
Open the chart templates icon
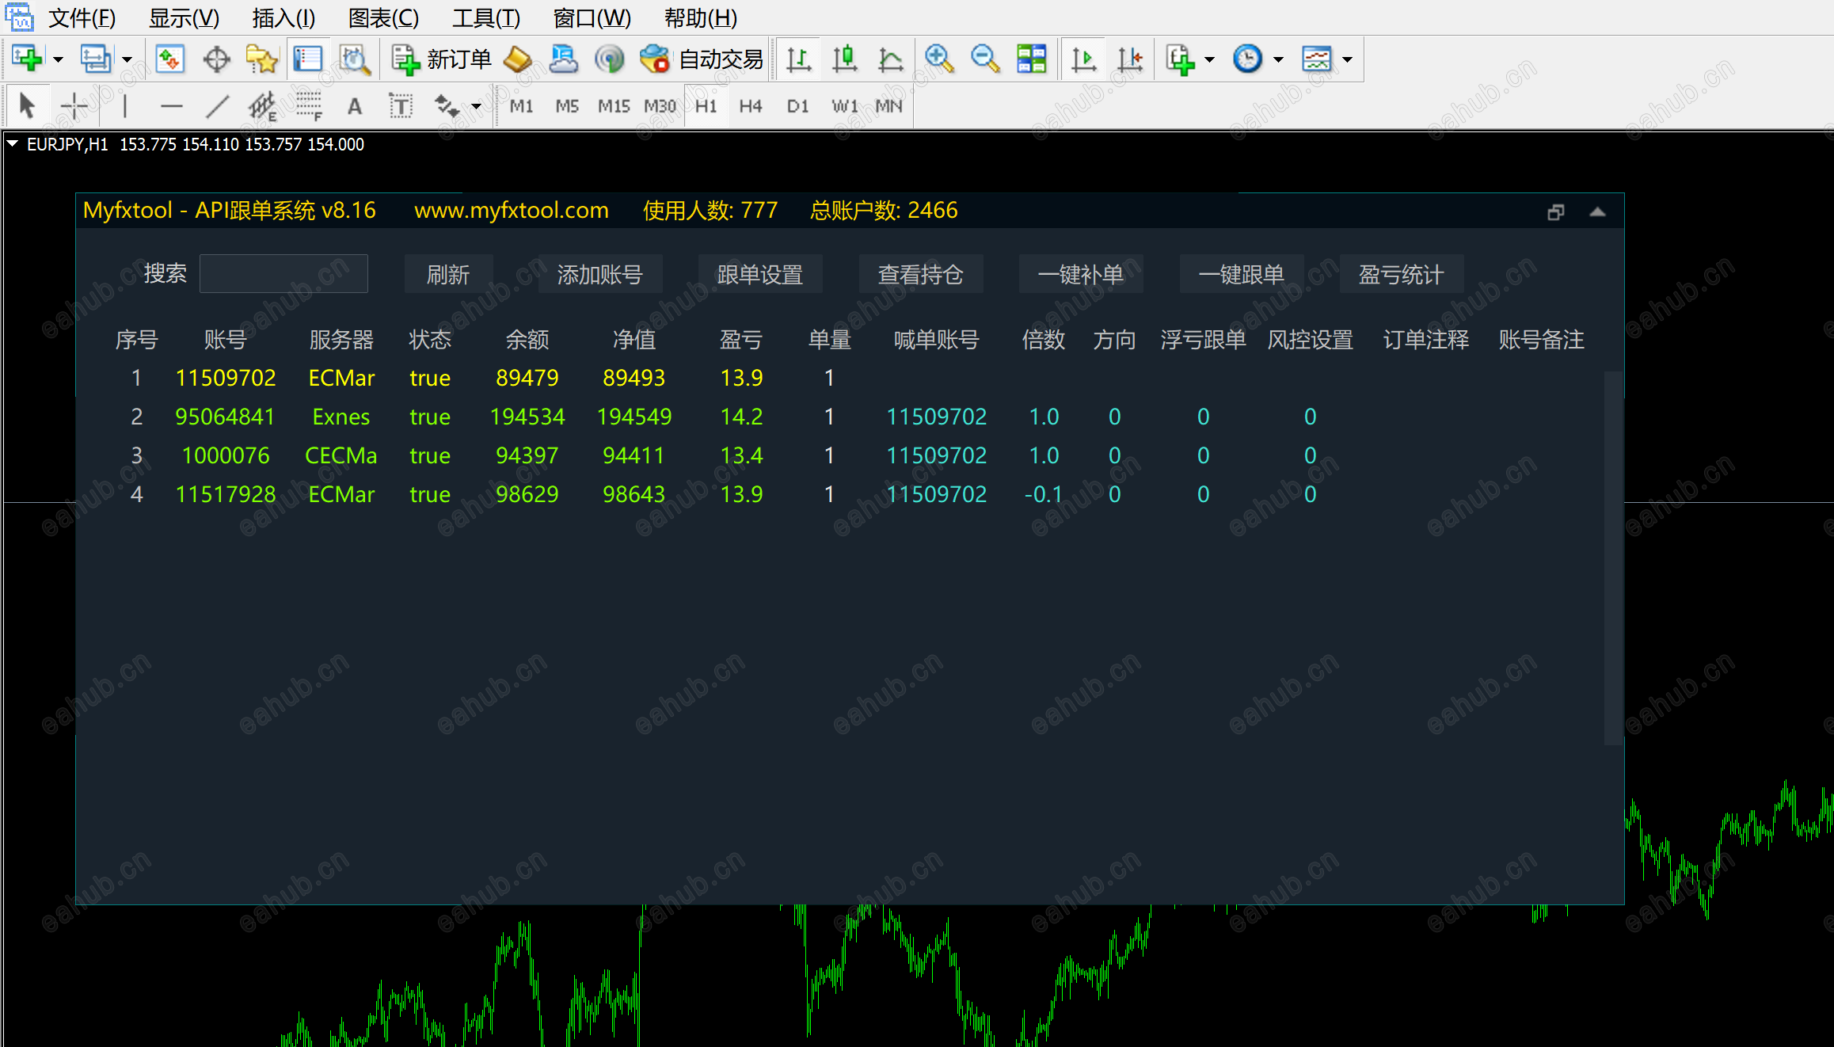(x=1317, y=59)
